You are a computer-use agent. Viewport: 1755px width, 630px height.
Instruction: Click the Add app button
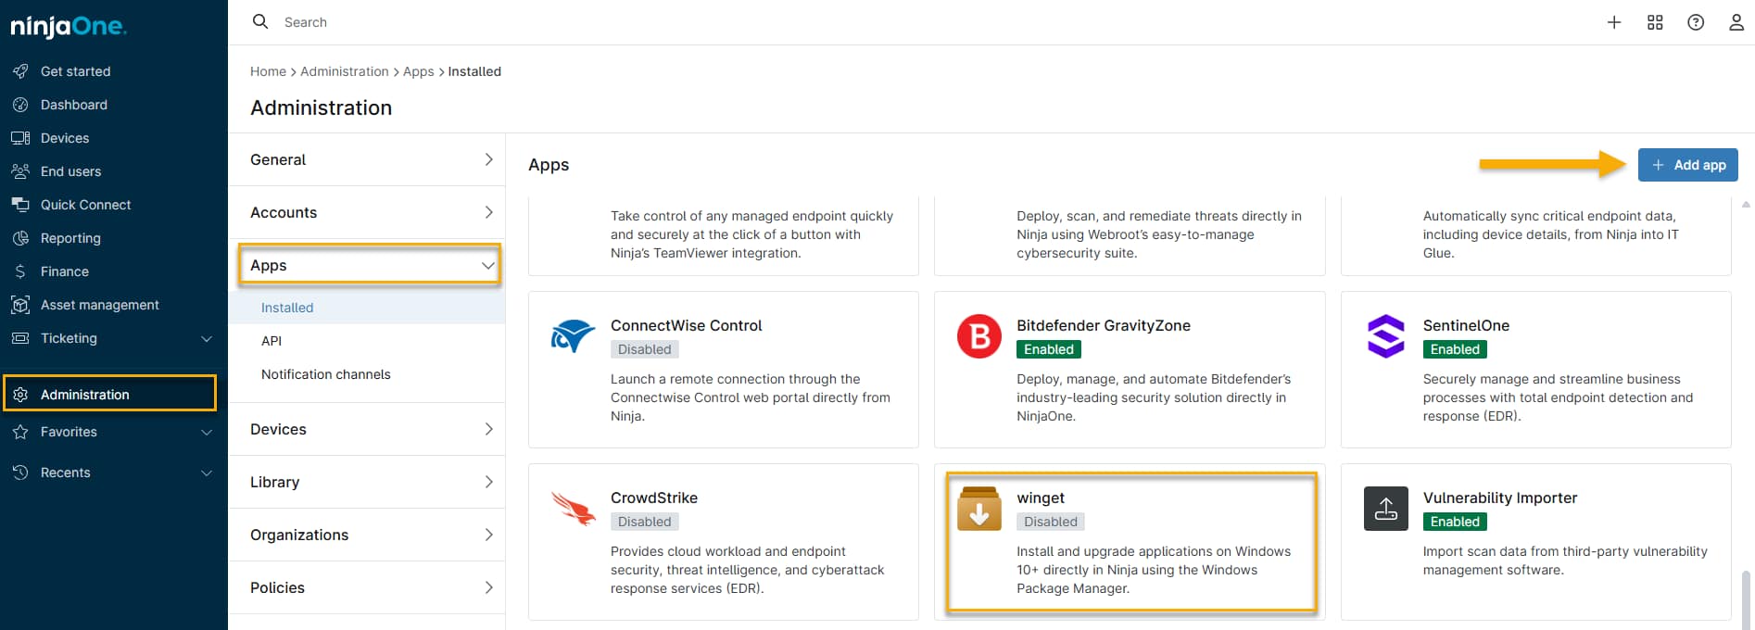[x=1687, y=165]
